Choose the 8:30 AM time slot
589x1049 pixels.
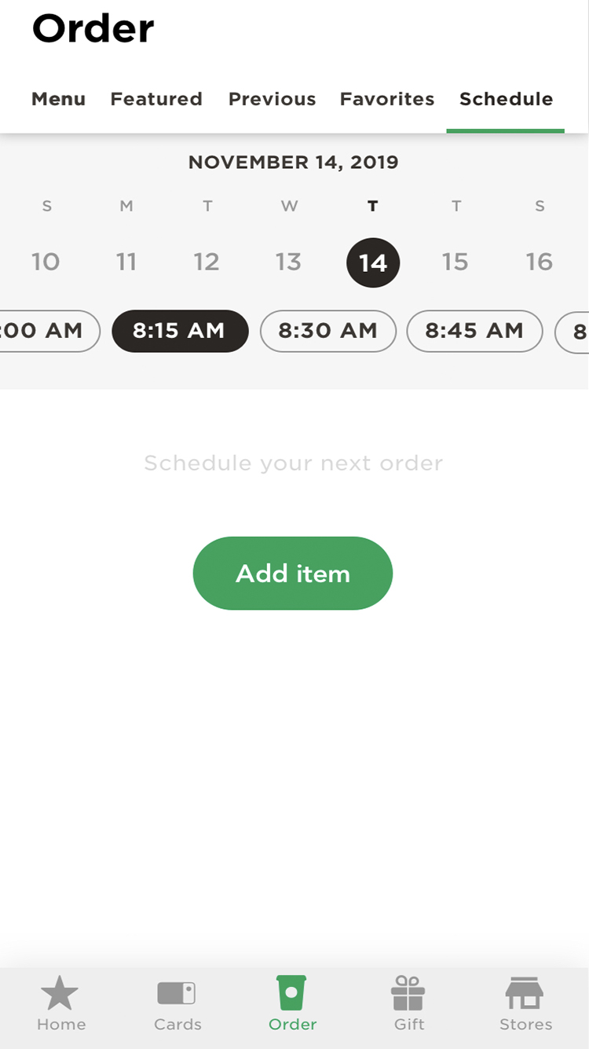[x=327, y=331]
